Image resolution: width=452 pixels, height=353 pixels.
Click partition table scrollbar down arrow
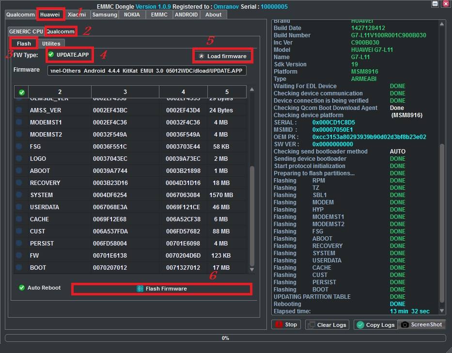tap(252, 269)
